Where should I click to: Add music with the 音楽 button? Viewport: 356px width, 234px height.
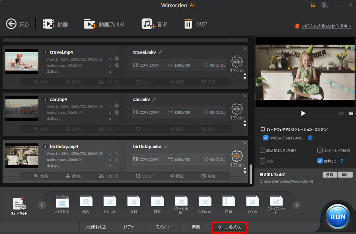click(x=154, y=24)
